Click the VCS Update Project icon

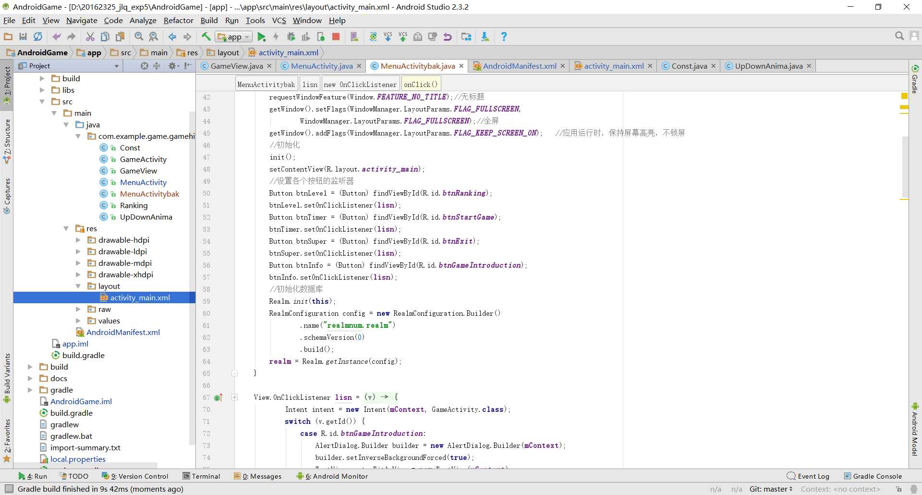pyautogui.click(x=388, y=37)
